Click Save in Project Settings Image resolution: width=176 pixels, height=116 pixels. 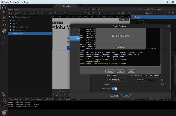[x=126, y=95]
